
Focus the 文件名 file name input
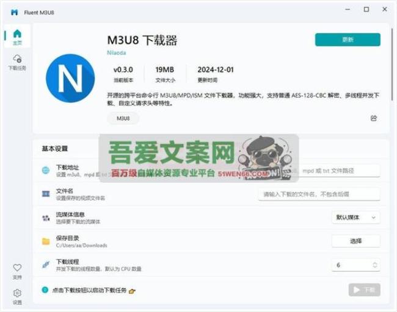click(319, 194)
